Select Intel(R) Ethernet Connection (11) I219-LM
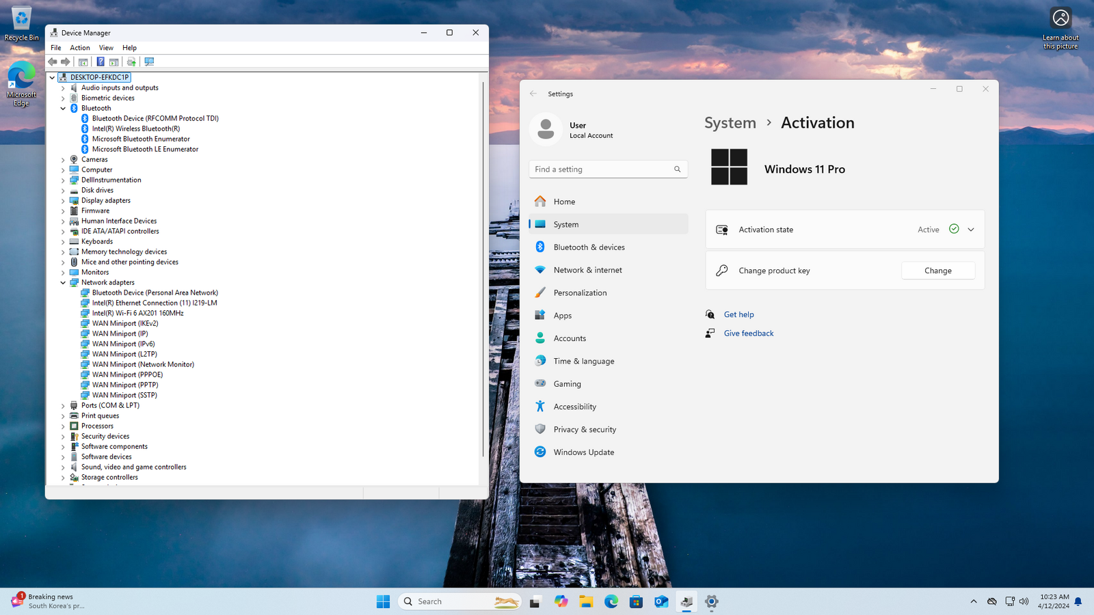Image resolution: width=1094 pixels, height=615 pixels. (x=155, y=303)
